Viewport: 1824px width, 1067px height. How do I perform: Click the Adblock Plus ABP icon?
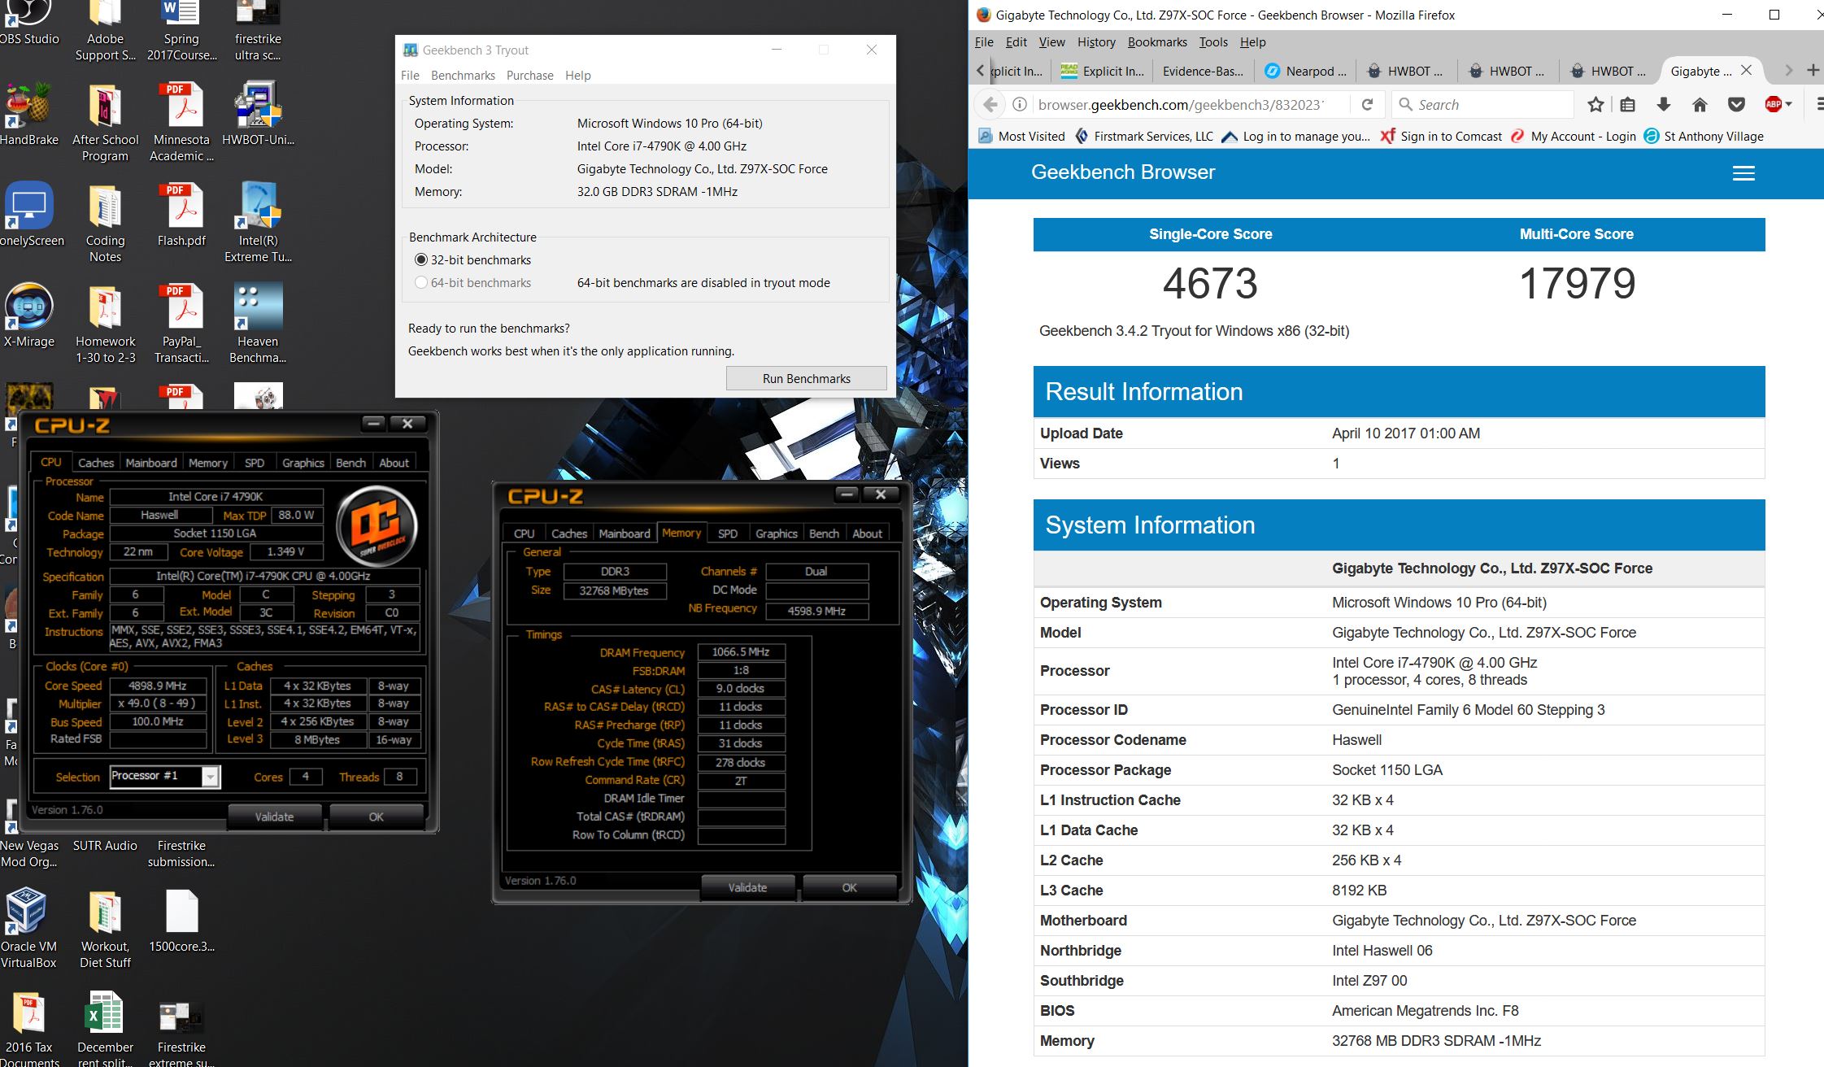1773,104
